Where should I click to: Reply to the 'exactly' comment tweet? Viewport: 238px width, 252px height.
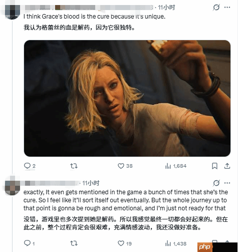click(29, 243)
